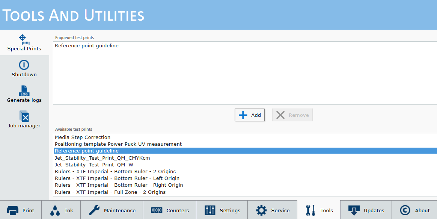This screenshot has width=437, height=219.
Task: Open the Special Prints crosshair icon
Action: 24,39
